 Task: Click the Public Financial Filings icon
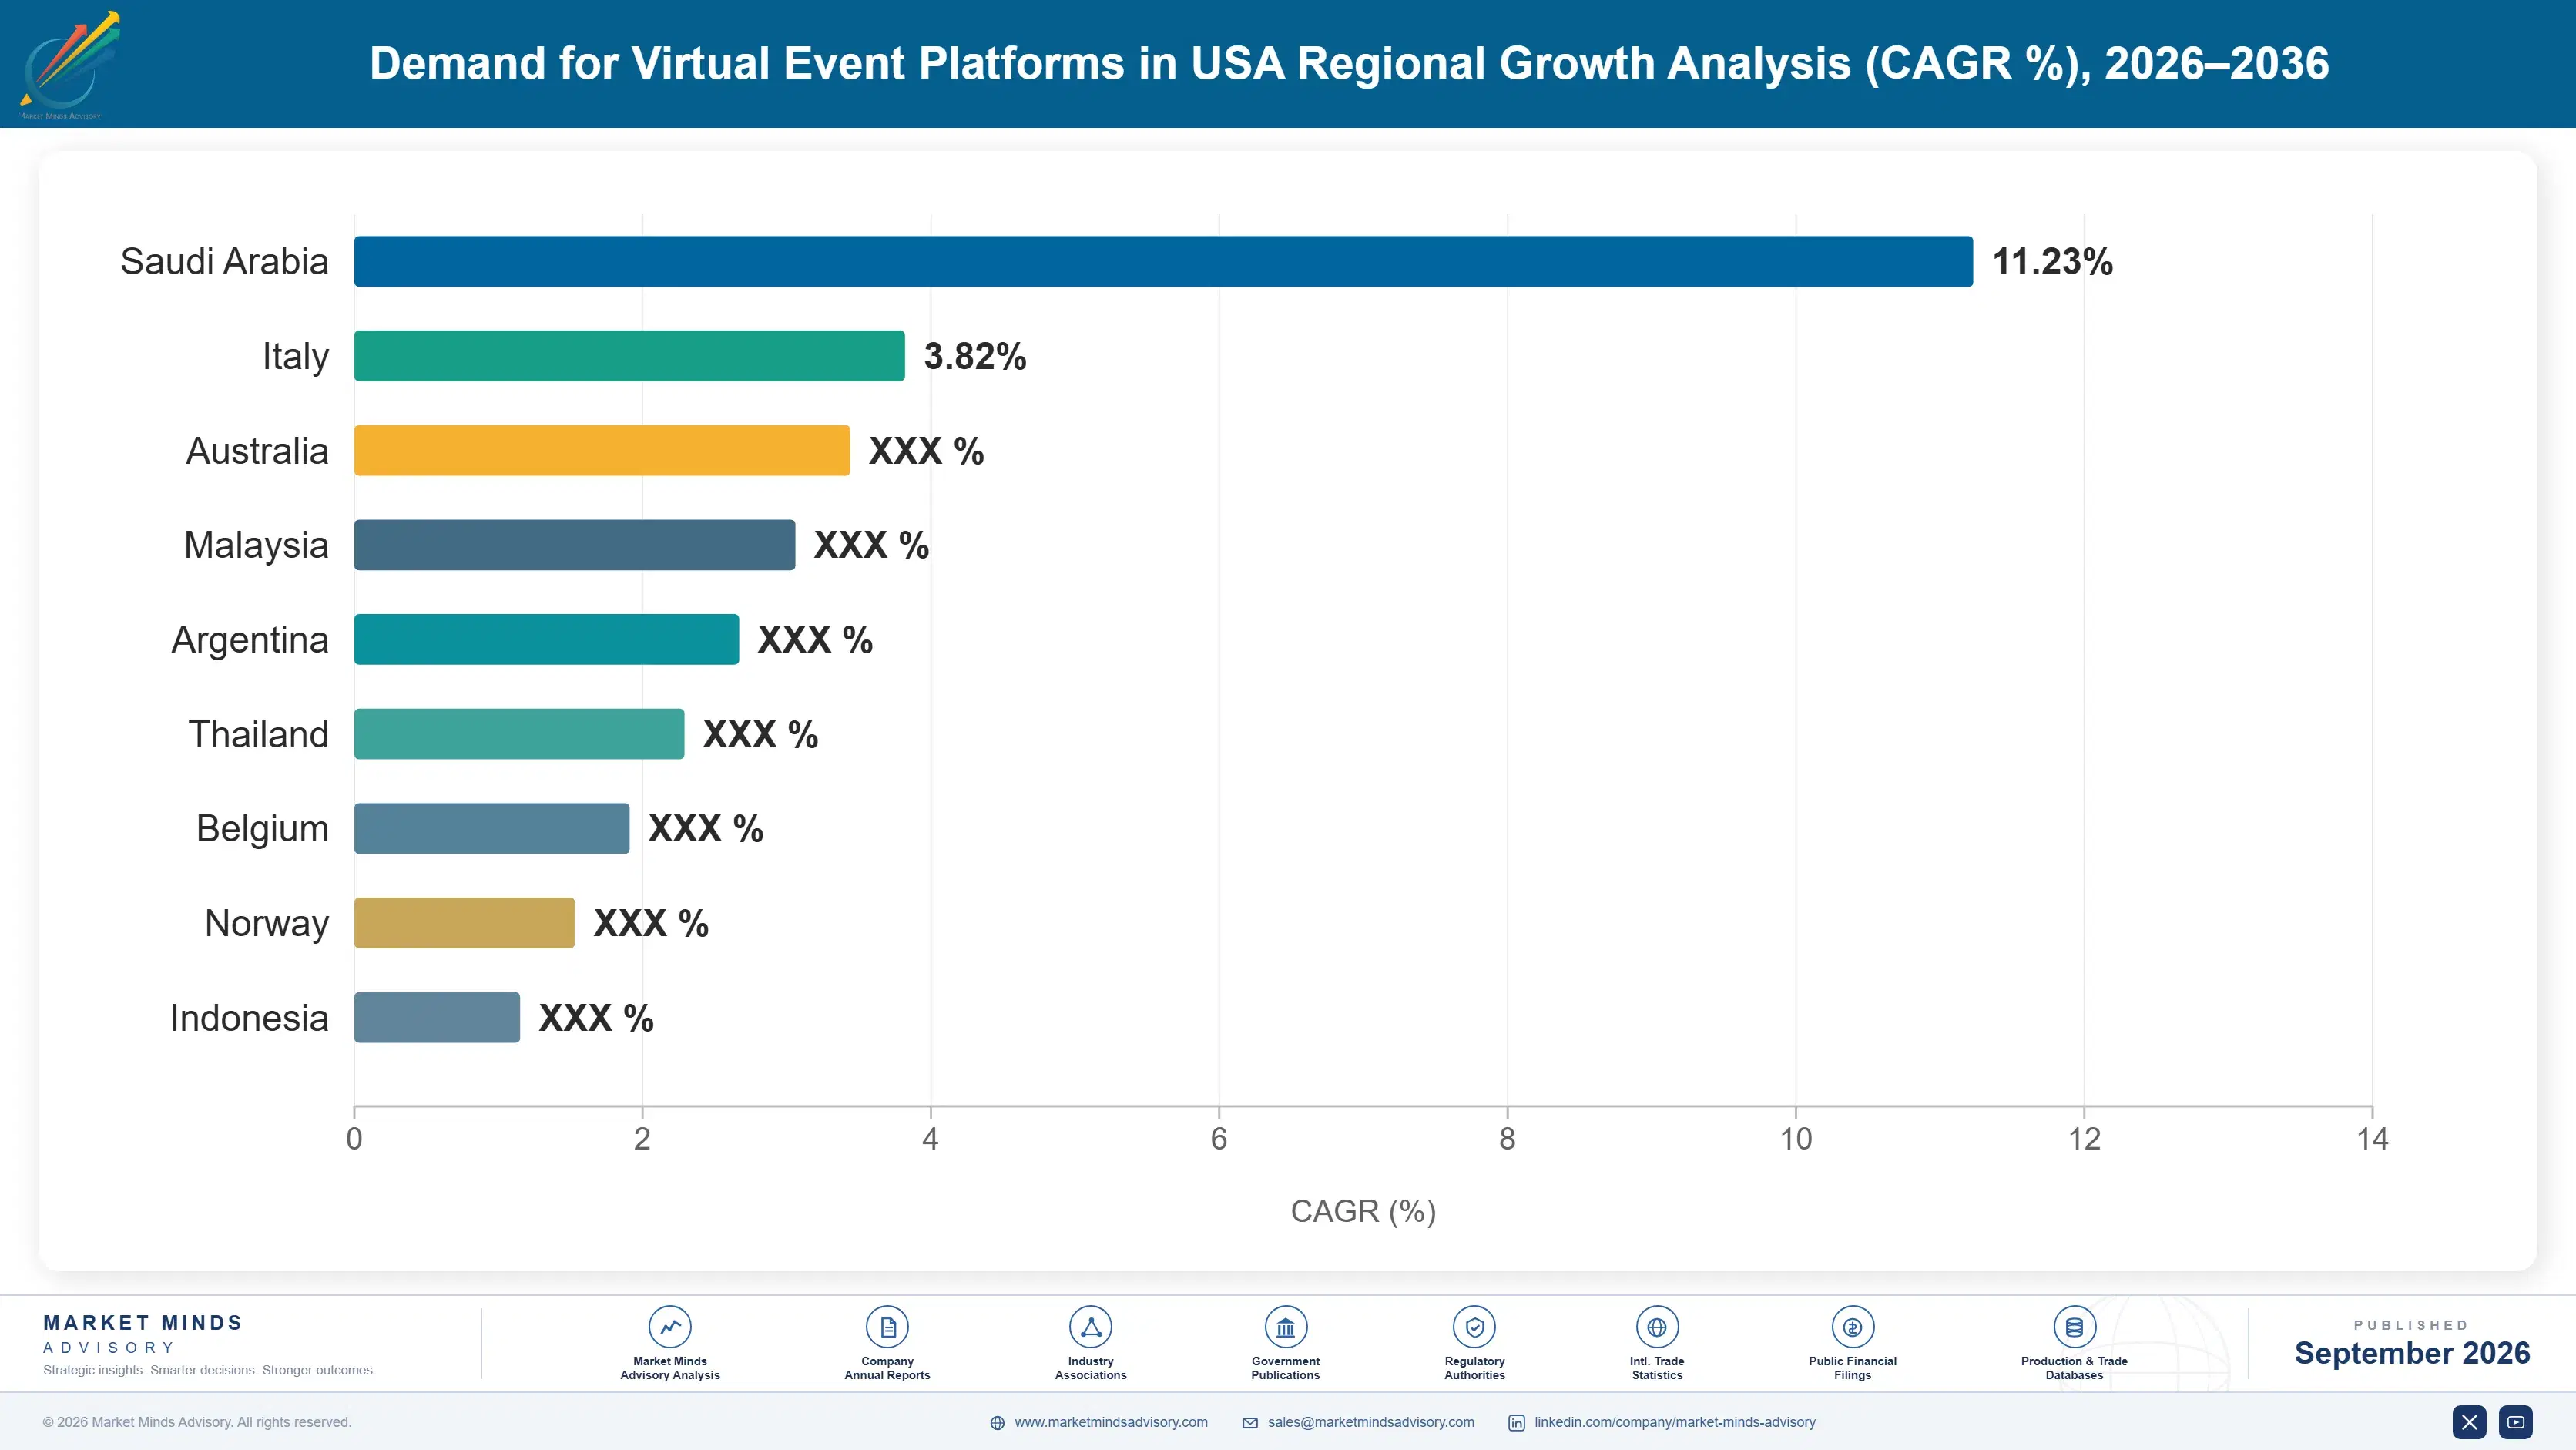tap(1853, 1327)
